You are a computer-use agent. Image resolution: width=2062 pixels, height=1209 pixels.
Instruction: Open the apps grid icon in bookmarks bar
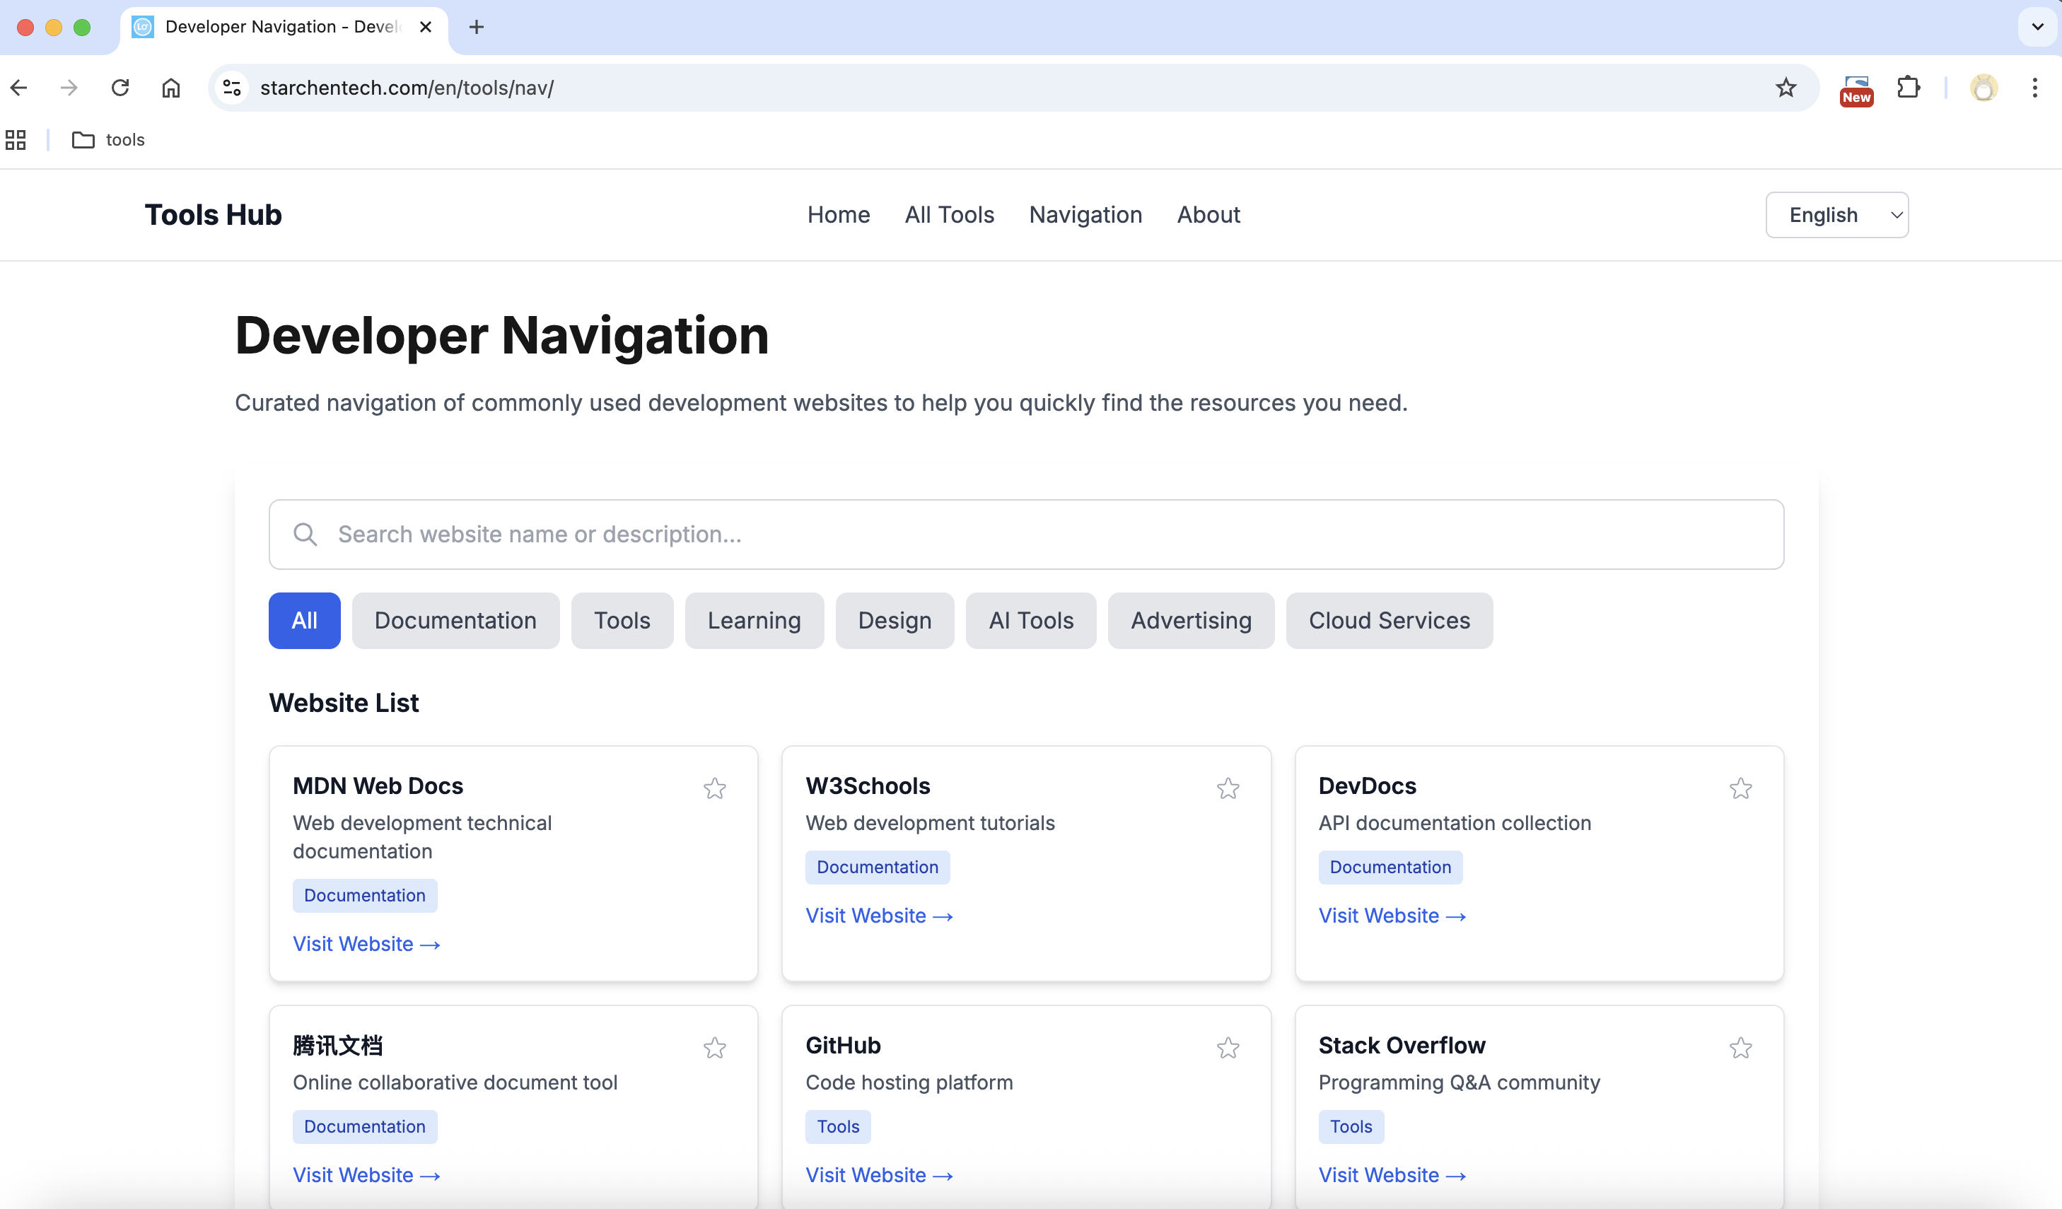[16, 140]
